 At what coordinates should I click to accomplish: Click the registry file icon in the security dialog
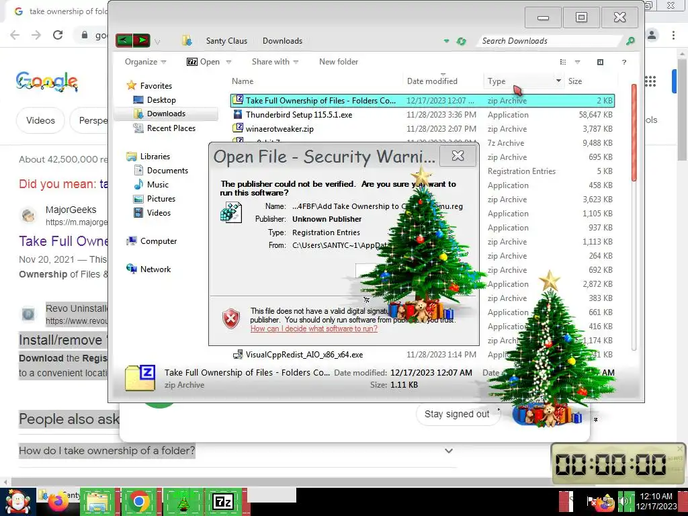(x=231, y=212)
